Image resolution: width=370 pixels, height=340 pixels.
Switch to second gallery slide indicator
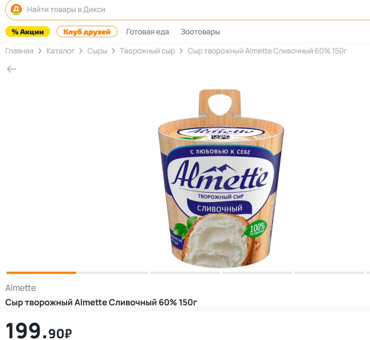(113, 273)
